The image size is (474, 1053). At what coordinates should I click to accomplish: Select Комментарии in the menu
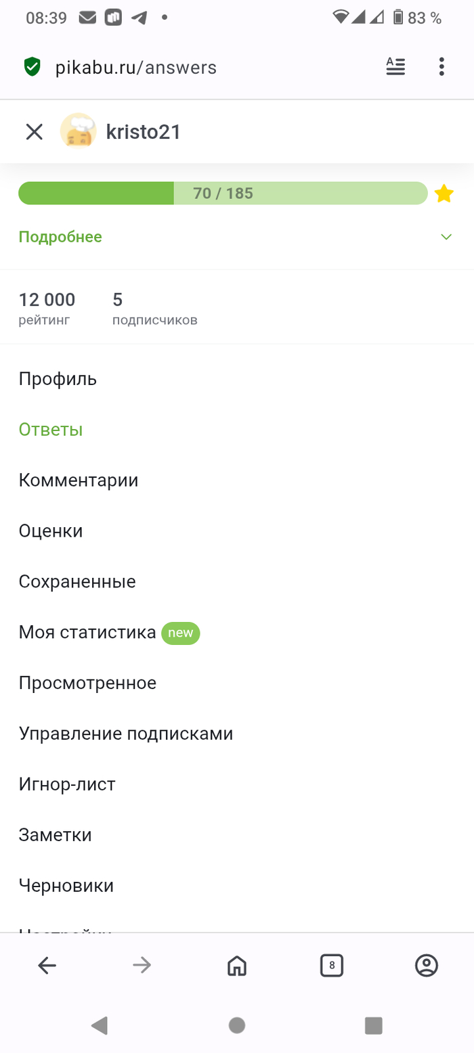(x=79, y=480)
